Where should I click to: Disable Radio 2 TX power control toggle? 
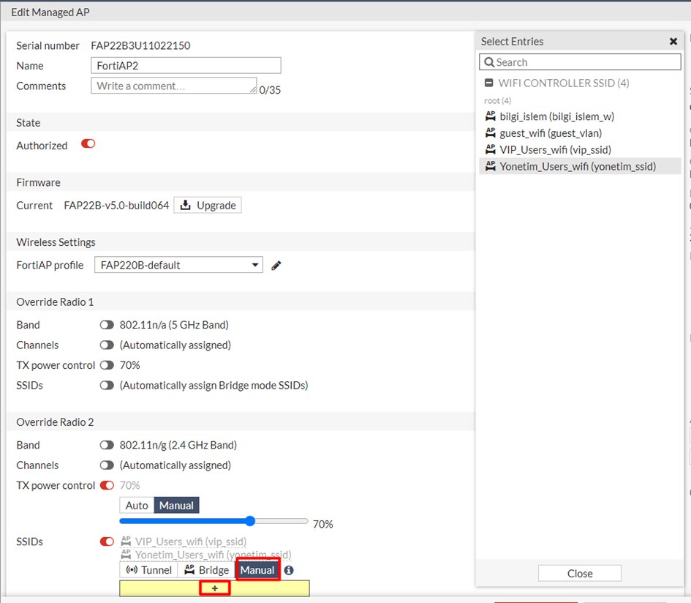click(107, 485)
